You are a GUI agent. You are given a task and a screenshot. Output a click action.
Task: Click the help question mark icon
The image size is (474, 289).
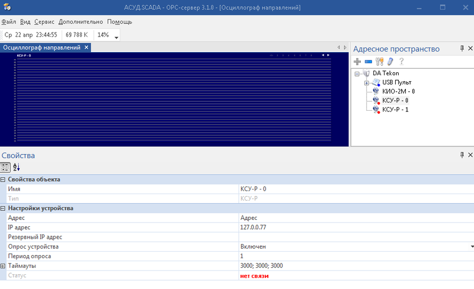[x=402, y=62]
